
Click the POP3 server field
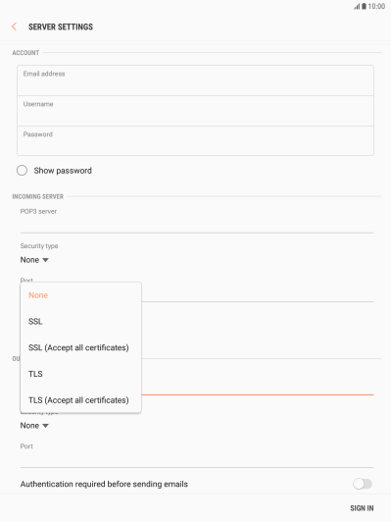coord(197,221)
